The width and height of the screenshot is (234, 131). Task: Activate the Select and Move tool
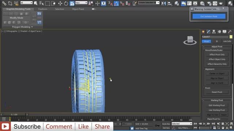[x=60, y=3]
